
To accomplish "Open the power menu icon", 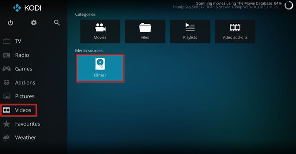I will point(10,23).
